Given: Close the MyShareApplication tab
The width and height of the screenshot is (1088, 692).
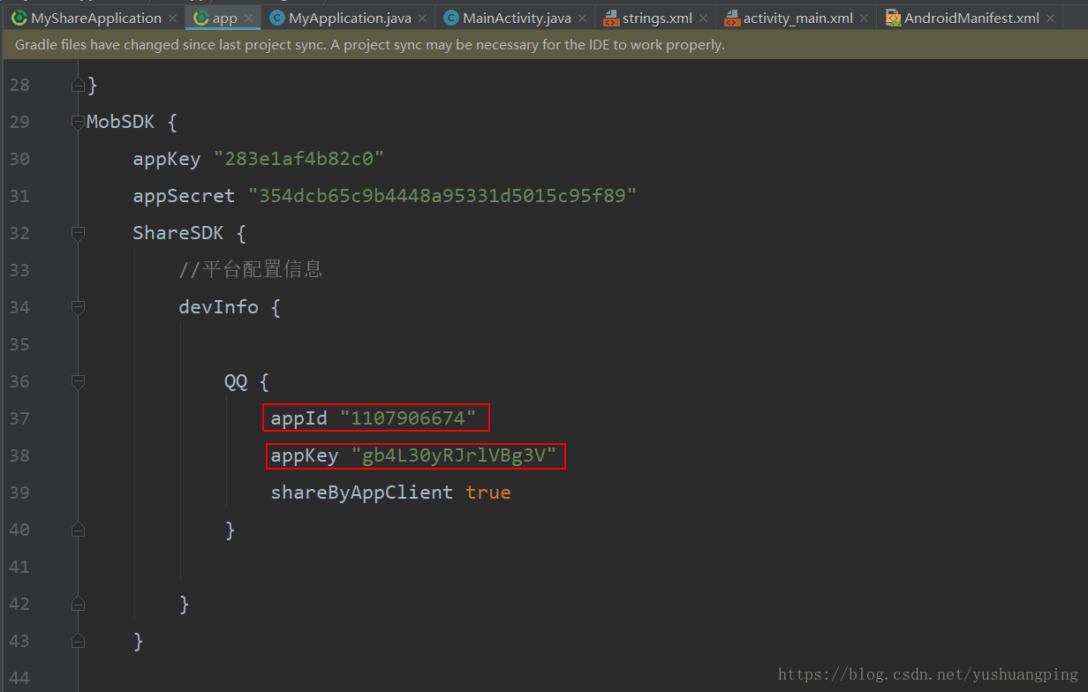Looking at the screenshot, I should coord(172,19).
